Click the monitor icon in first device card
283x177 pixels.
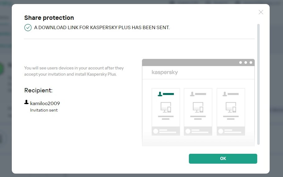(165, 107)
